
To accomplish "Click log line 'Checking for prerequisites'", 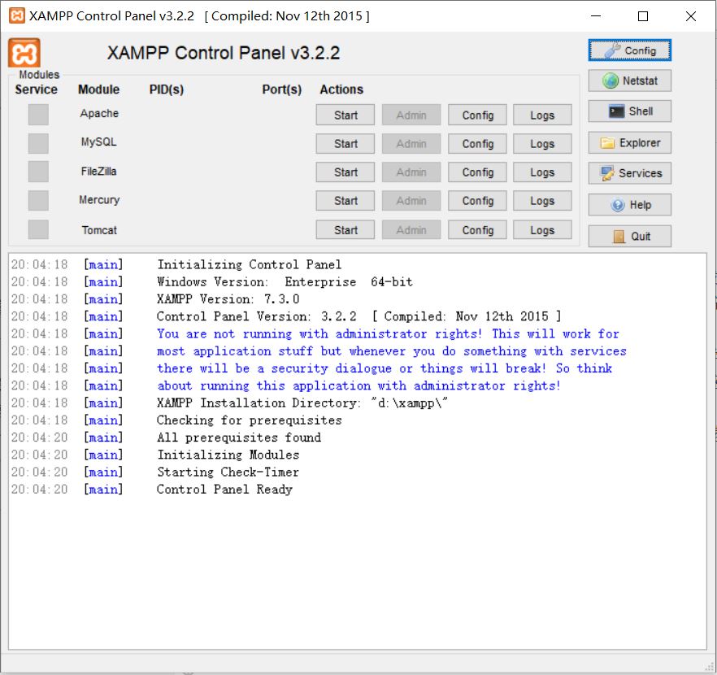I will point(250,420).
